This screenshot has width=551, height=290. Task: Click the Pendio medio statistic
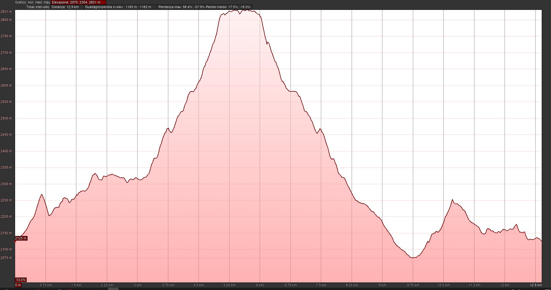point(228,7)
